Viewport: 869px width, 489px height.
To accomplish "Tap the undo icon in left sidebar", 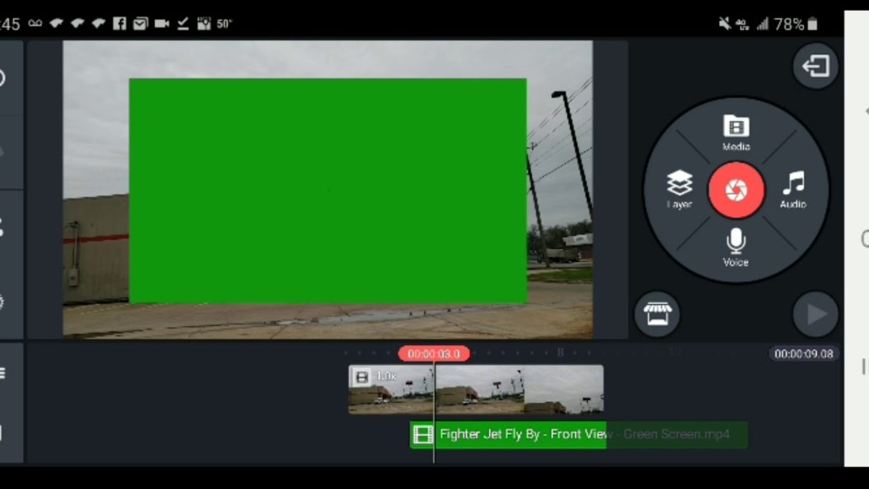I will pos(3,78).
